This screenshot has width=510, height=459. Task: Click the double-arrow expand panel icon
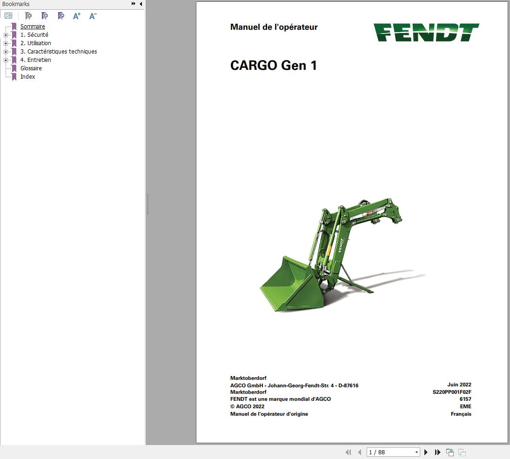click(134, 4)
